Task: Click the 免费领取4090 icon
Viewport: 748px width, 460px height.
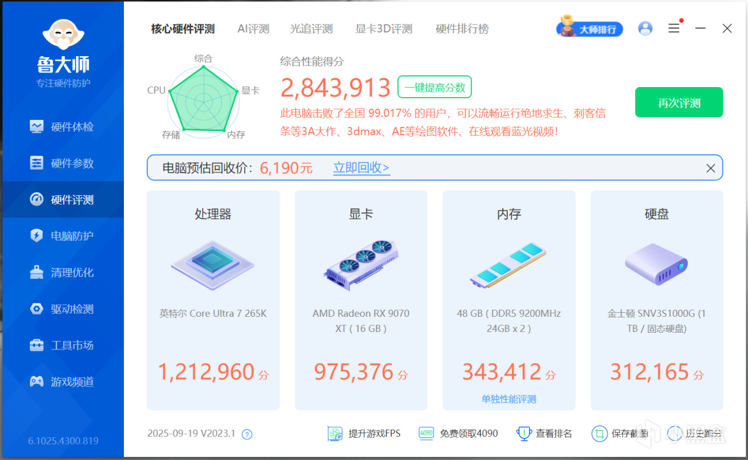Action: coord(426,434)
